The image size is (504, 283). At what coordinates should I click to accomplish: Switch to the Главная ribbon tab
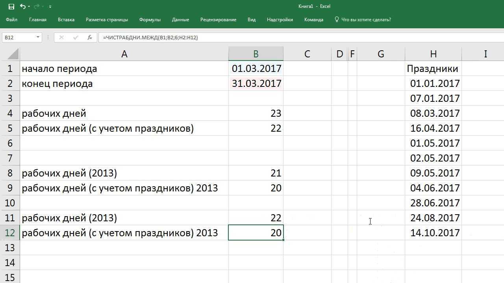point(38,20)
